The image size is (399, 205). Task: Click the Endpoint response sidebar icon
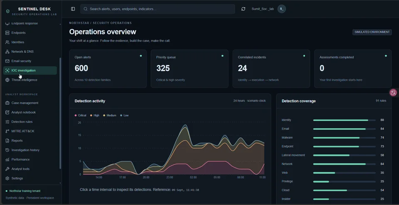pos(7,23)
